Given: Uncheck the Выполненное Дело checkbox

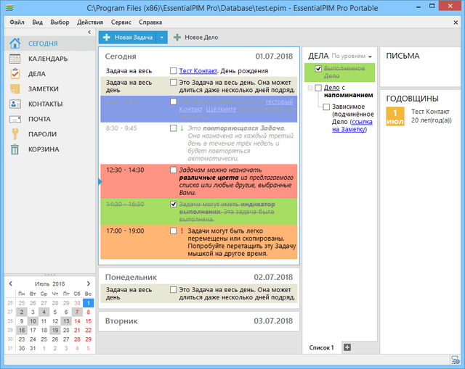Looking at the screenshot, I should 318,69.
